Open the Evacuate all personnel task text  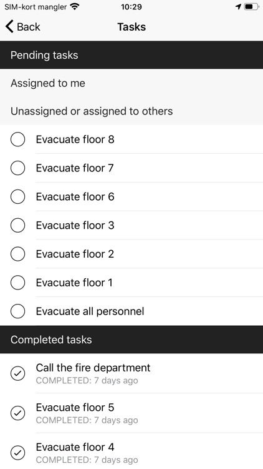(90, 311)
